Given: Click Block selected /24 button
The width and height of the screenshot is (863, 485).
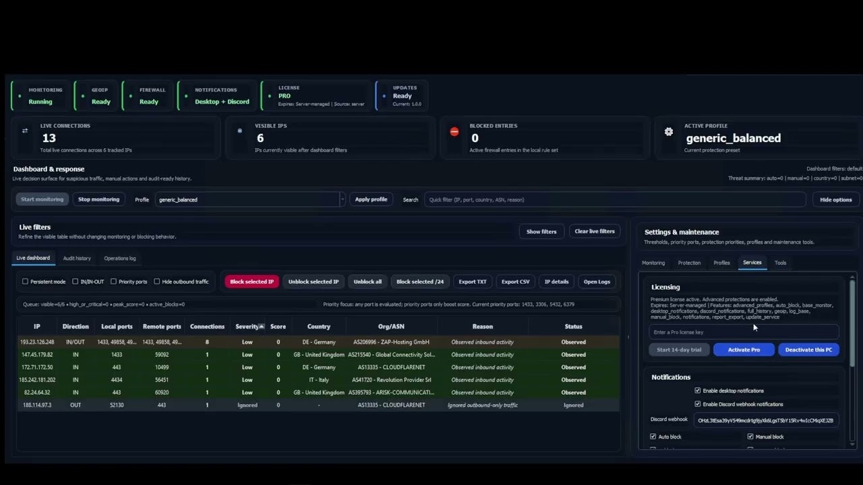Looking at the screenshot, I should (420, 282).
